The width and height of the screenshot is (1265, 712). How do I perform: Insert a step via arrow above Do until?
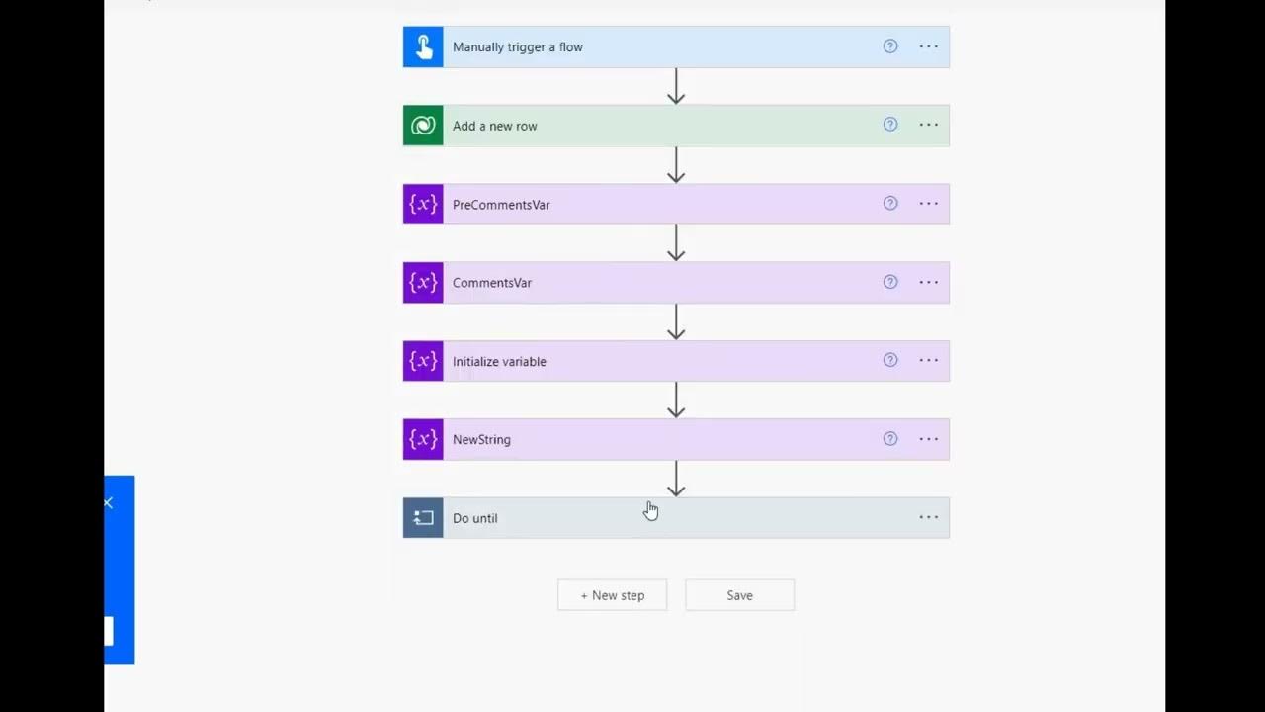pyautogui.click(x=676, y=479)
